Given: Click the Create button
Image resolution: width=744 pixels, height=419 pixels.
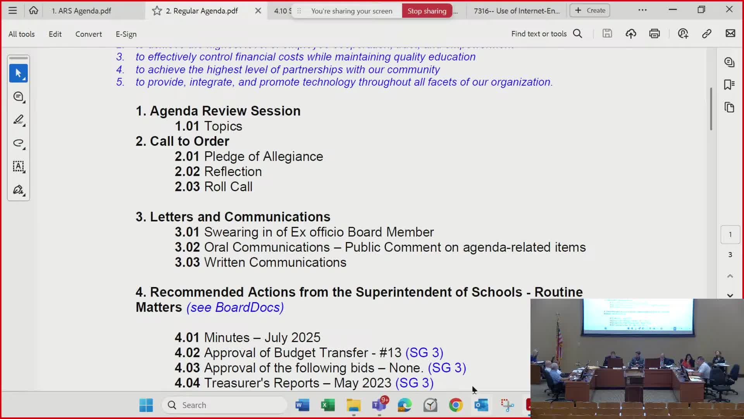Looking at the screenshot, I should (590, 10).
